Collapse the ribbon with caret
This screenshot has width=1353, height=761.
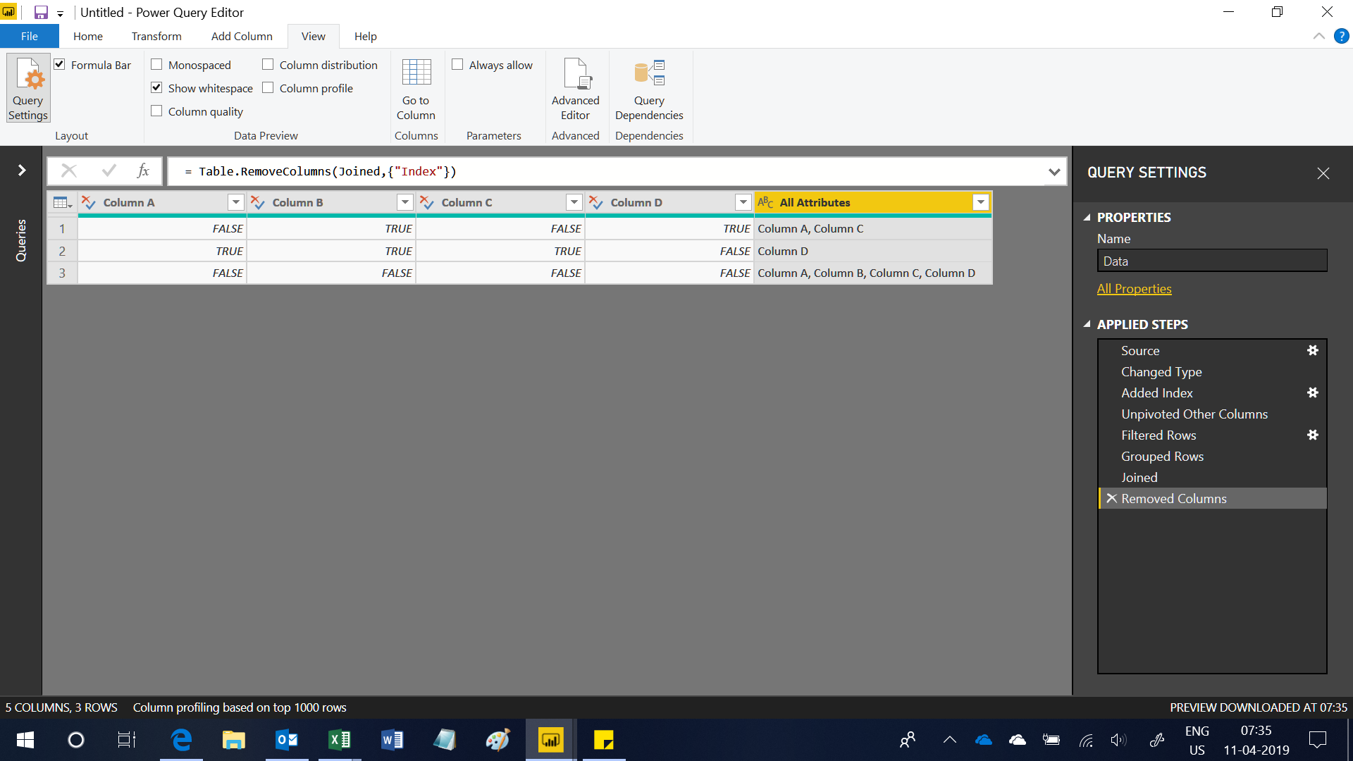coord(1318,36)
